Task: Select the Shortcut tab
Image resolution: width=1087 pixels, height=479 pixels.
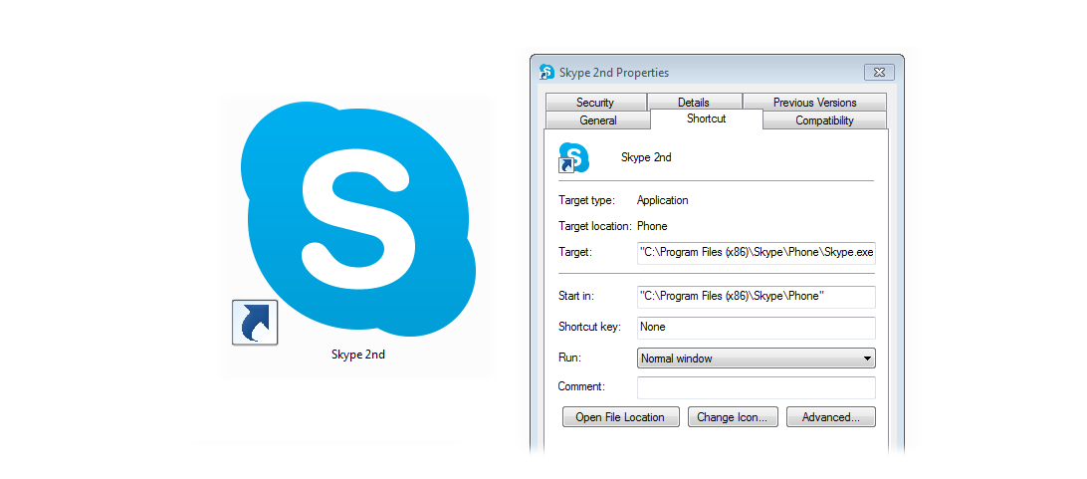Action: click(x=707, y=119)
